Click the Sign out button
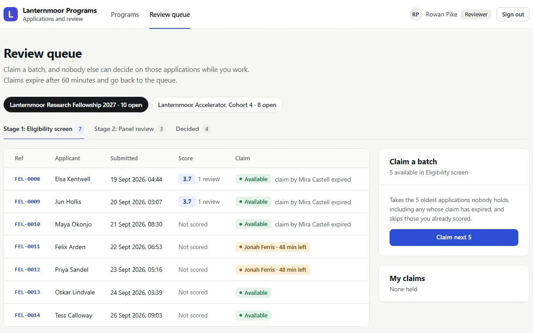This screenshot has width=533, height=333. tap(513, 14)
